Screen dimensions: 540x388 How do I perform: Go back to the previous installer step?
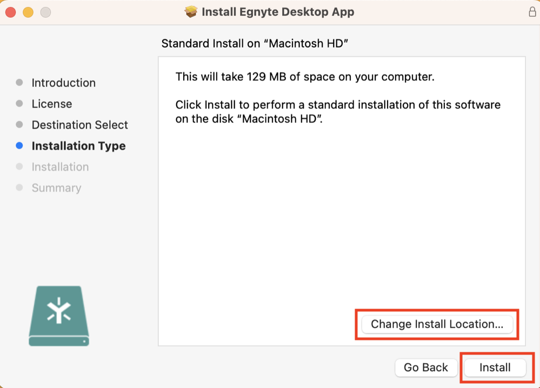pyautogui.click(x=426, y=367)
